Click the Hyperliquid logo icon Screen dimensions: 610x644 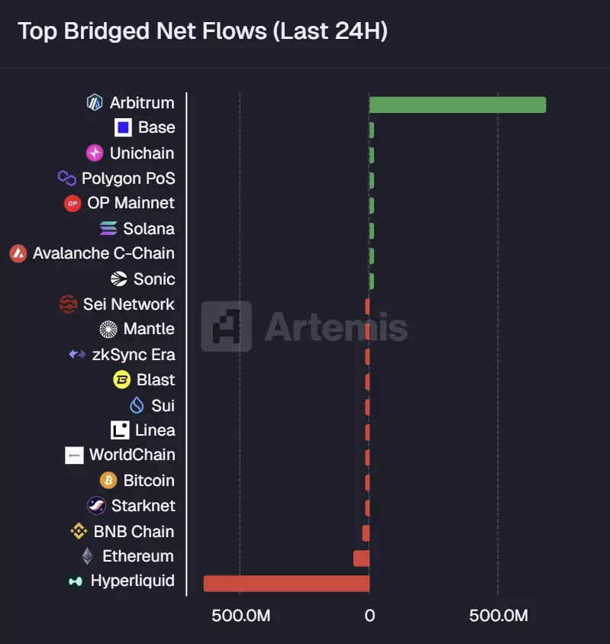point(76,581)
